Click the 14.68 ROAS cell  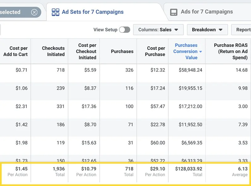[242, 70]
